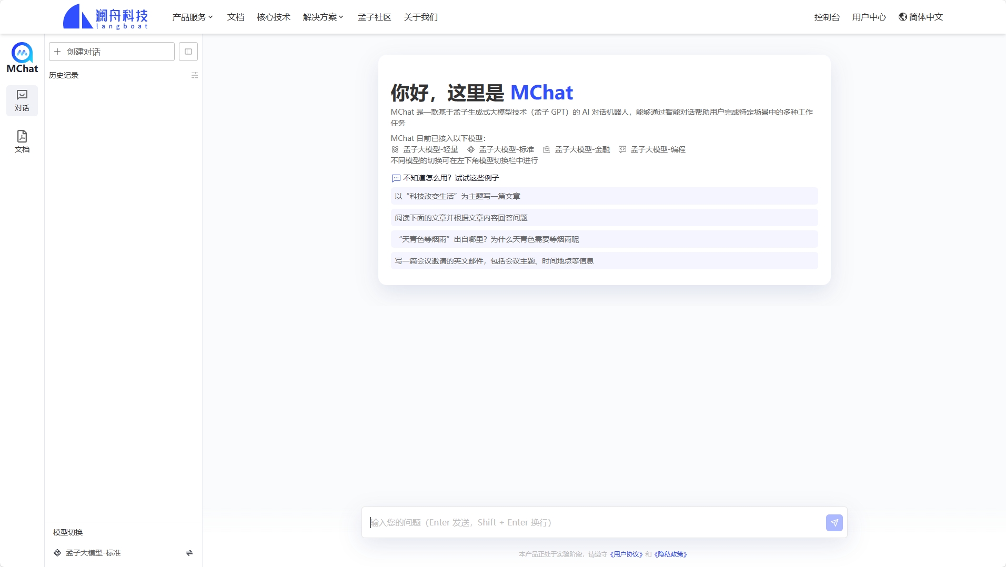Open the 《隐私政策》 privacy policy link
The image size is (1006, 567).
[671, 554]
